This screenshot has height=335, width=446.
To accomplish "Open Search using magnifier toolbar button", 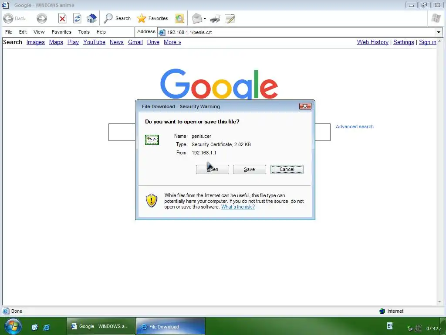I will click(117, 18).
